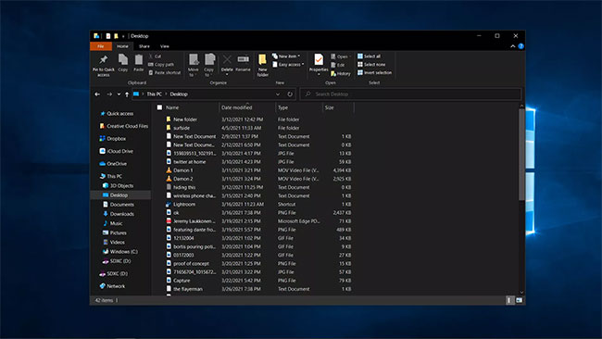602x339 pixels.
Task: Open the Recent locations dropdown arrow
Action: 119,94
